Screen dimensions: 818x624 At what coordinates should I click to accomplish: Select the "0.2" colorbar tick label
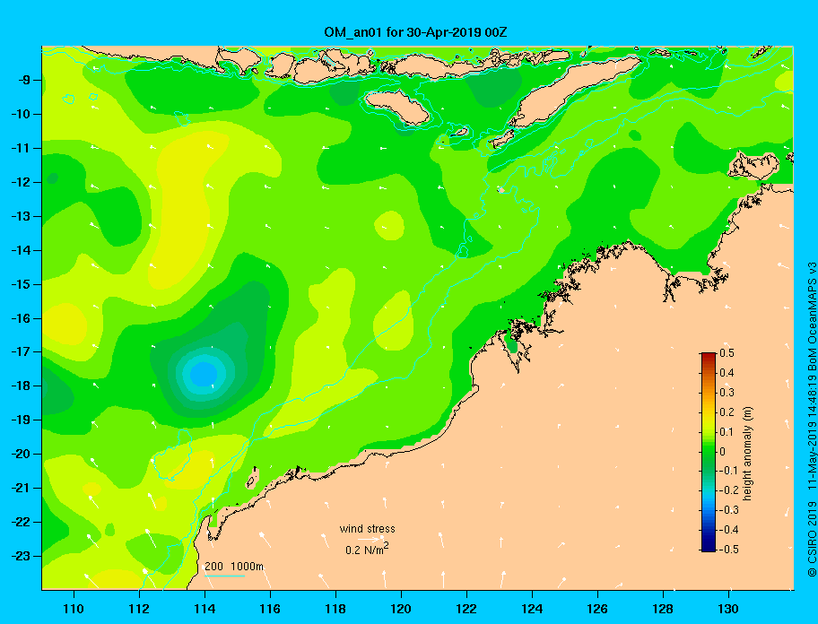727,412
